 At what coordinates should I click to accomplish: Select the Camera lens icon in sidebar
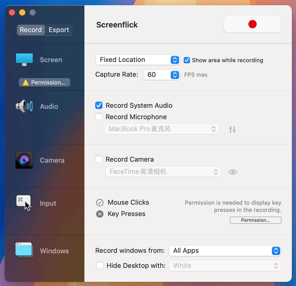pos(24,160)
